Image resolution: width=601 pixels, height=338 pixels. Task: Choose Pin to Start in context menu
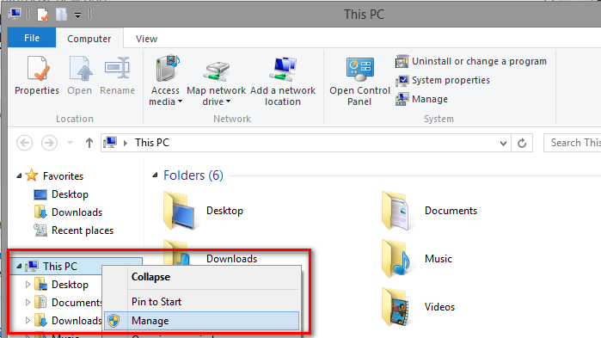click(202, 302)
